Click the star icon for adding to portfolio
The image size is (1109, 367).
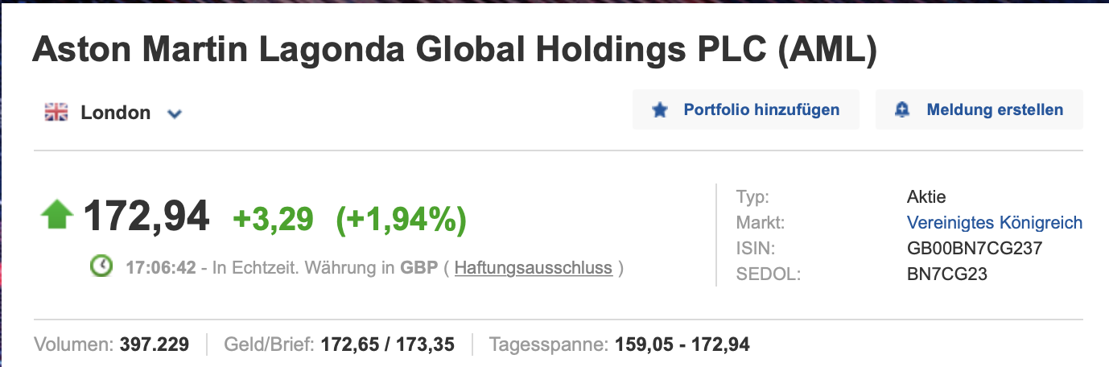(x=660, y=110)
